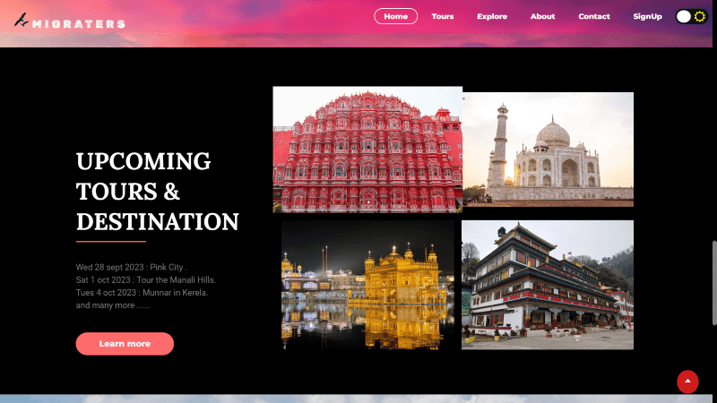Screen dimensions: 717x403
Task: Click the 'Wed 28 sept 2023 : Pink City' line
Action: pos(131,267)
